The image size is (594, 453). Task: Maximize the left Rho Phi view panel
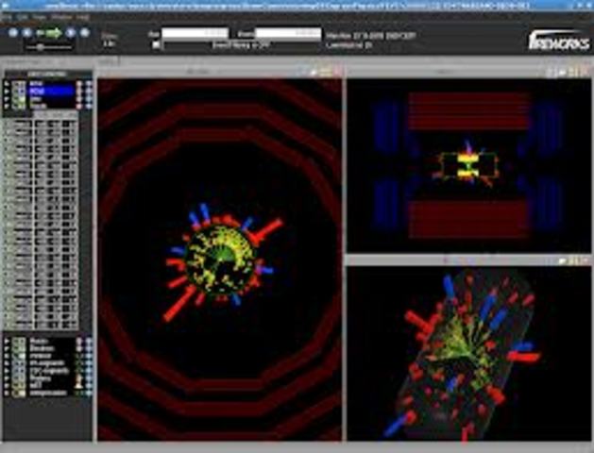click(x=325, y=72)
